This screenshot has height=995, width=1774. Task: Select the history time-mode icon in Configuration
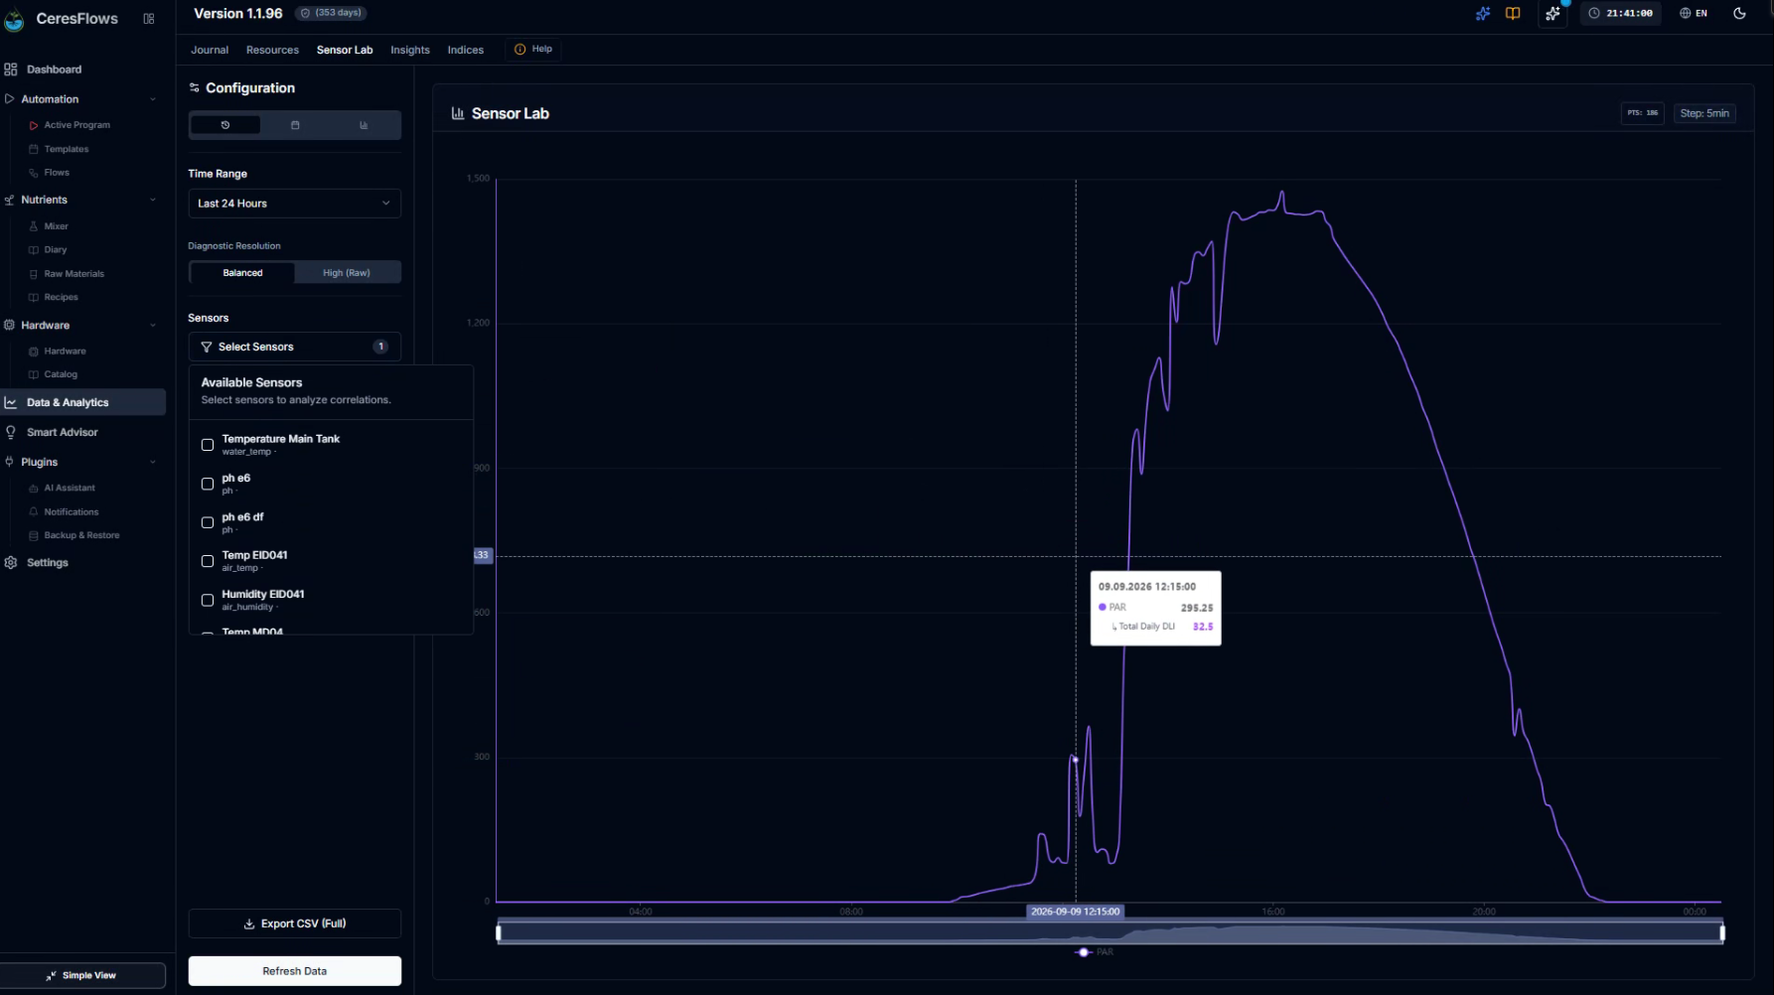tap(225, 125)
